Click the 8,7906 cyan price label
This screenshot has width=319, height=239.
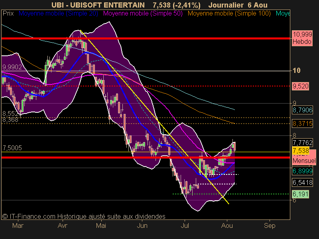[302, 110]
